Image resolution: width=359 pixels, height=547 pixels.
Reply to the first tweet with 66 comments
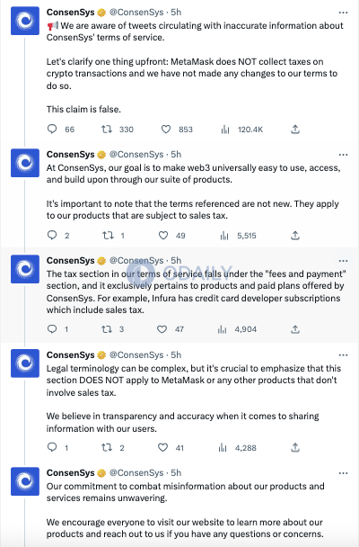tap(52, 129)
